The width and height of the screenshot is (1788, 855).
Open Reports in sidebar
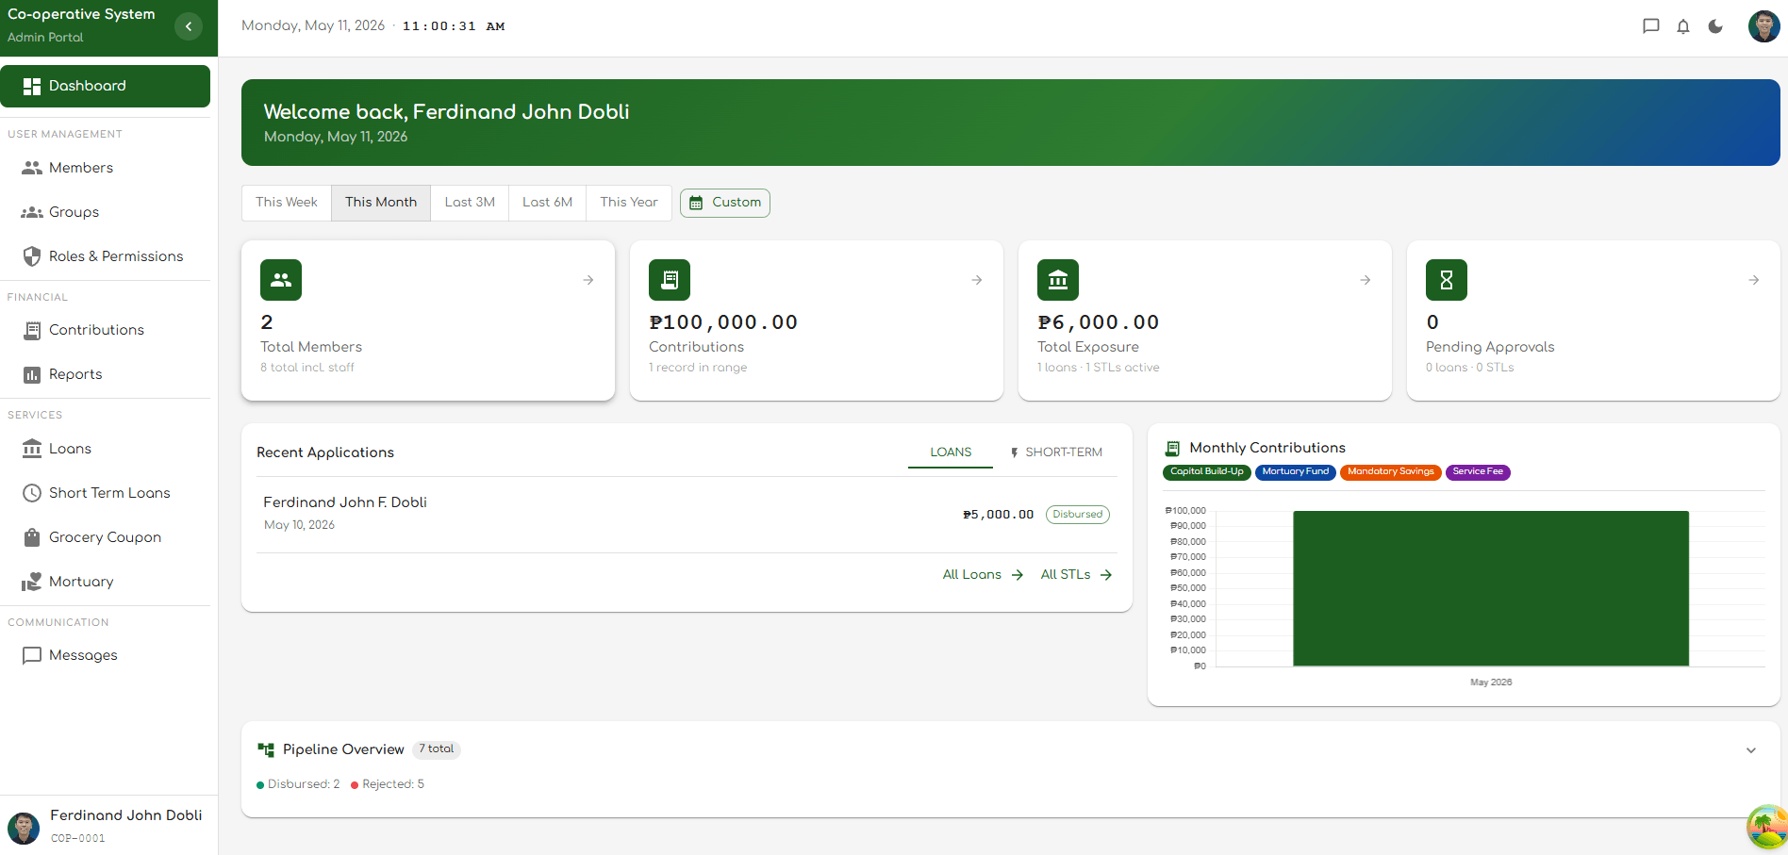coord(106,374)
